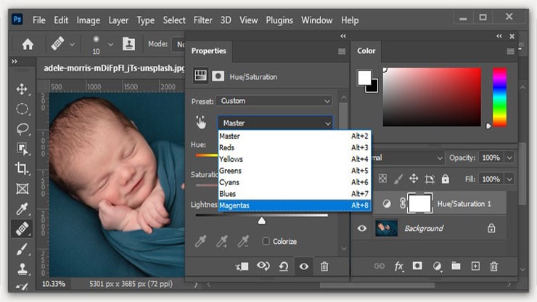Toggle lock transparent pixels
This screenshot has width=537, height=302.
[382, 179]
